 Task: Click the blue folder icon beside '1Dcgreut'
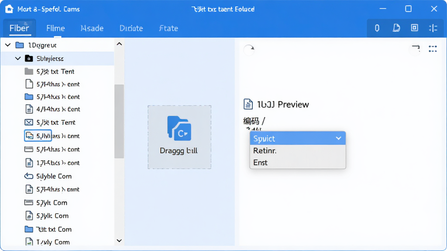pos(20,45)
